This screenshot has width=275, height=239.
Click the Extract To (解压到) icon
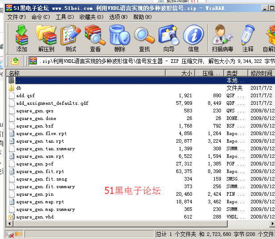(x=46, y=35)
